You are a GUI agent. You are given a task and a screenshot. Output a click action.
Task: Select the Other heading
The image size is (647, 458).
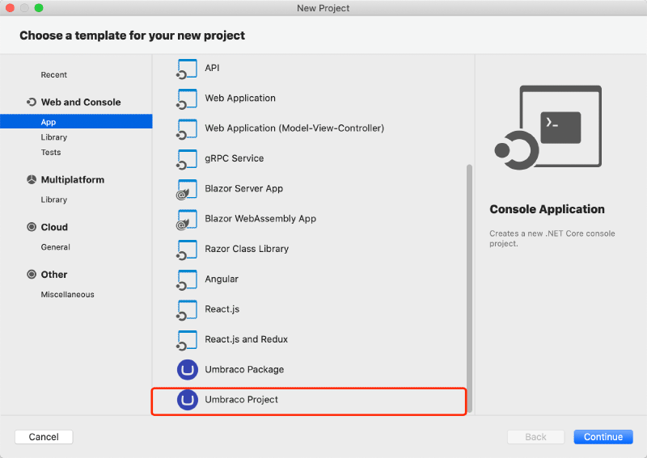point(54,275)
